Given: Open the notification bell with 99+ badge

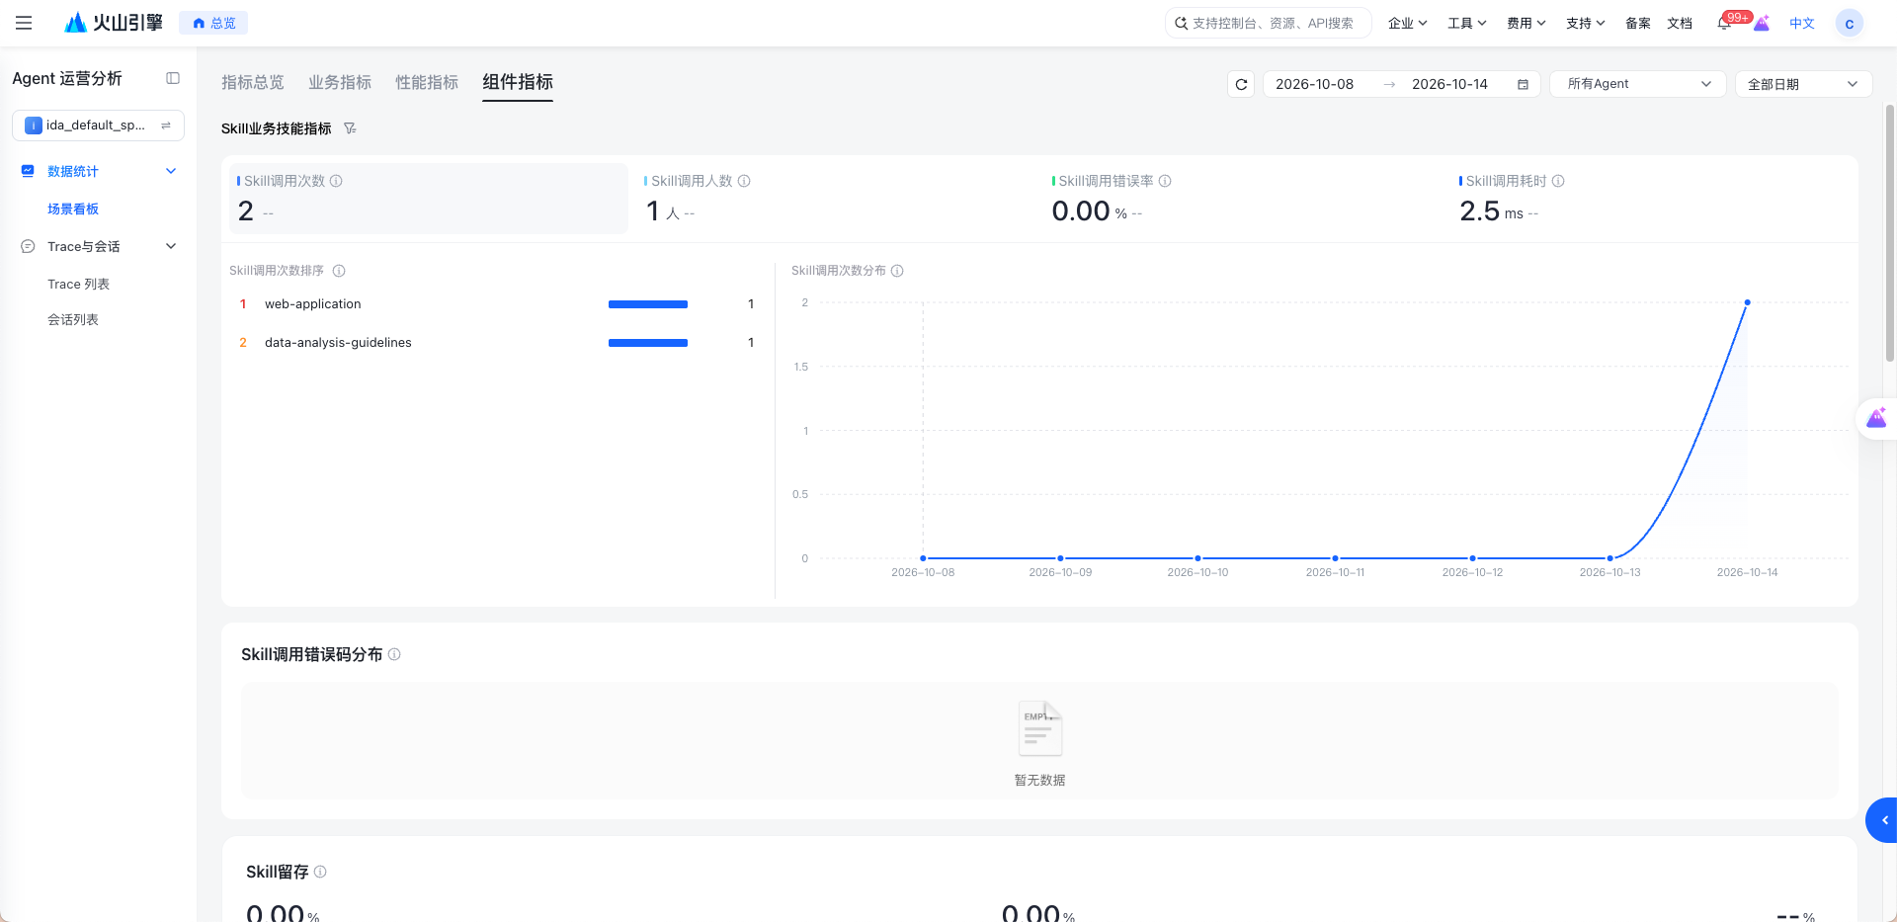Looking at the screenshot, I should [1724, 23].
